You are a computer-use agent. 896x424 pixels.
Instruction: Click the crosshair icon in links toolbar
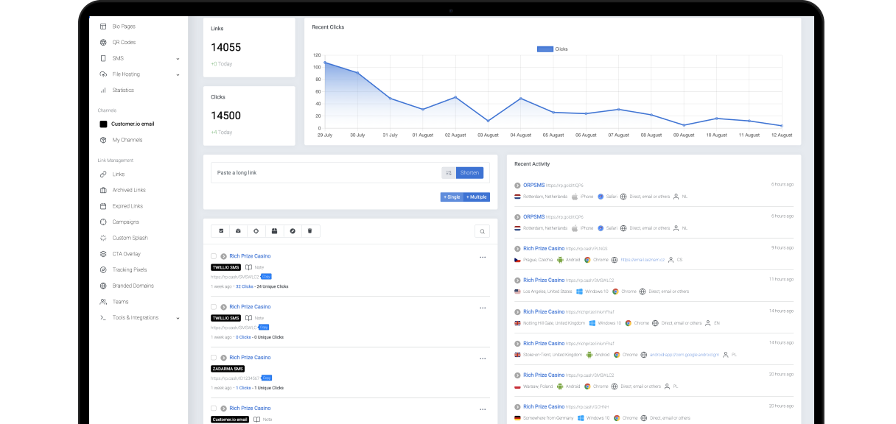click(256, 231)
